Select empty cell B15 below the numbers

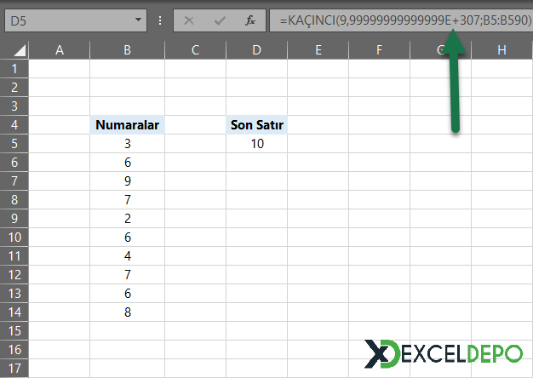(128, 330)
